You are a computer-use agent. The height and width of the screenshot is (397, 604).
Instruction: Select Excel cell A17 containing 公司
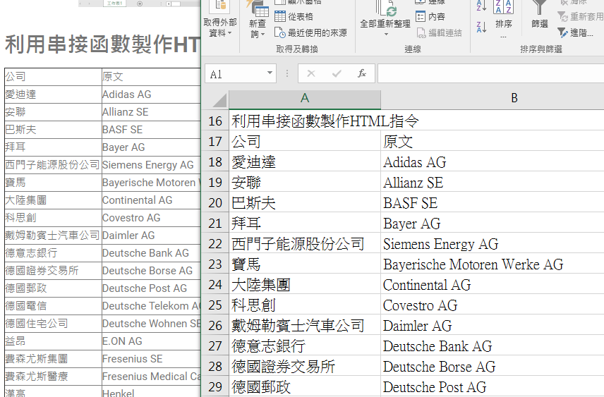(x=305, y=141)
